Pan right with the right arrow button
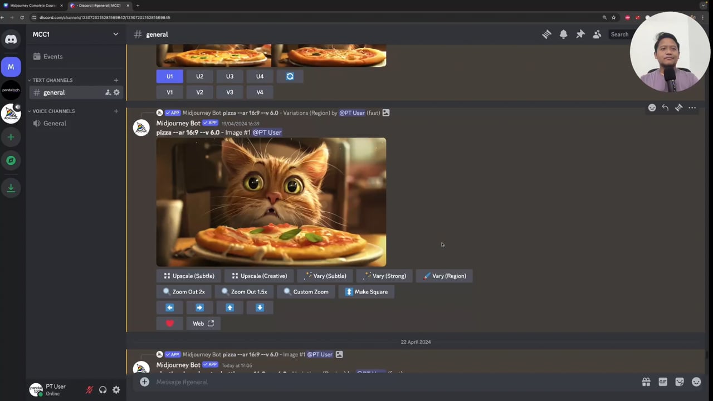 pyautogui.click(x=199, y=307)
